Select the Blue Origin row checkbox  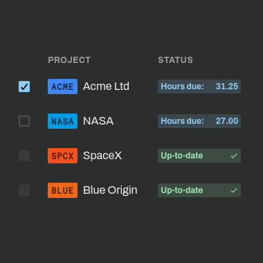tap(24, 190)
